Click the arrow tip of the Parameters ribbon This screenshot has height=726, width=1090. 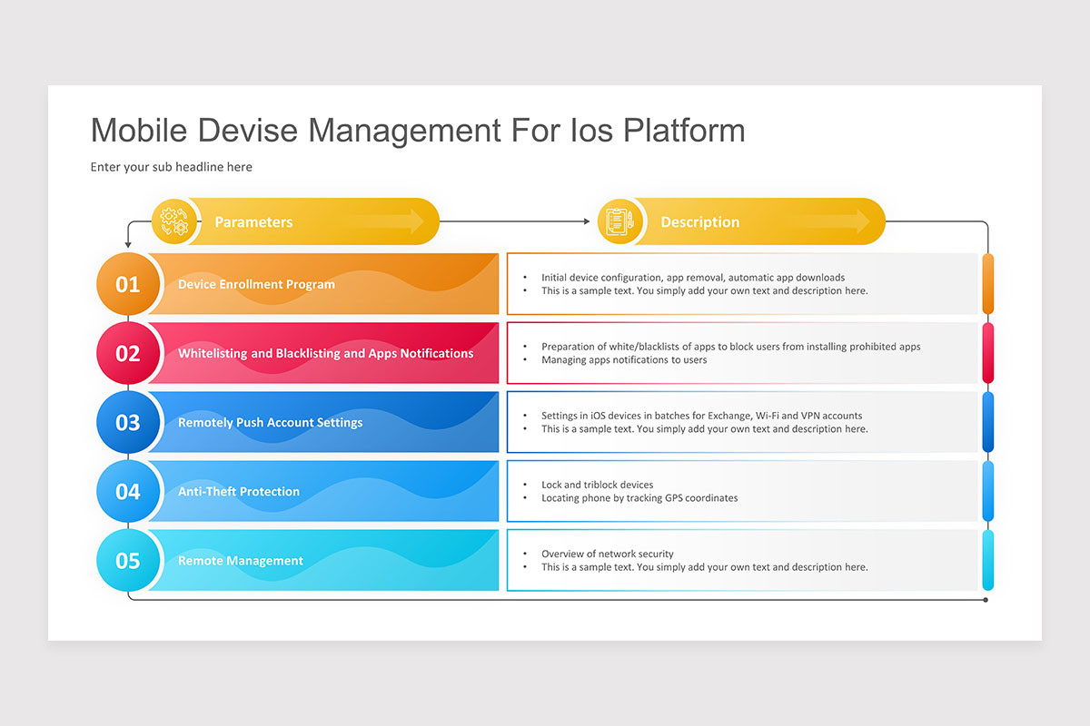pyautogui.click(x=427, y=221)
